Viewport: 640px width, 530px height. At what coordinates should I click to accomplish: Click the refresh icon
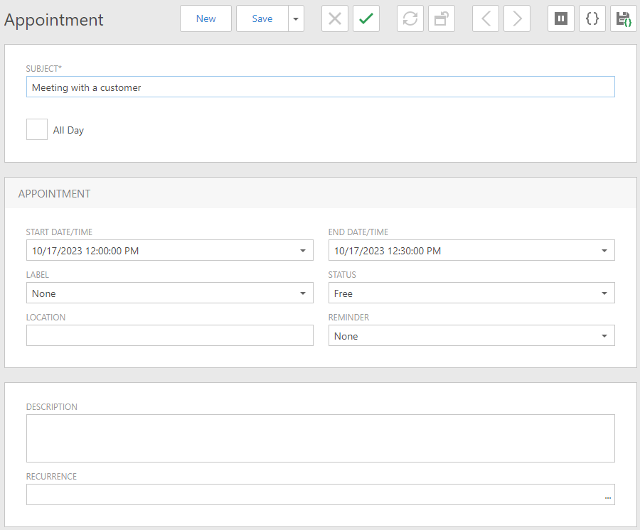pos(410,18)
